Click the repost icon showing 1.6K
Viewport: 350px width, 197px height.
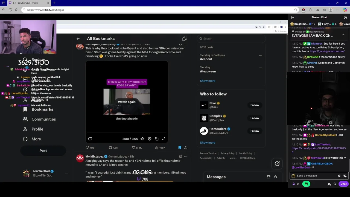click(110, 147)
